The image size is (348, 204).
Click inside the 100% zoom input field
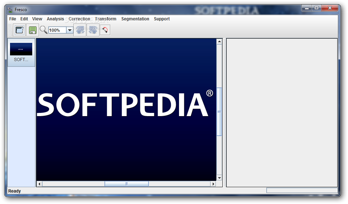tap(58, 30)
